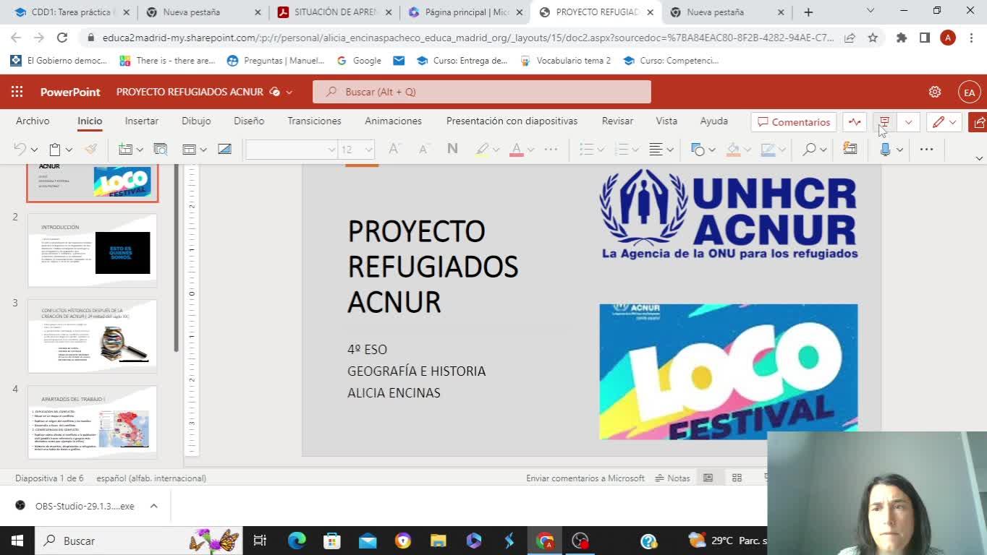Open the Designer ideas icon
The height and width of the screenshot is (555, 987).
pos(160,149)
